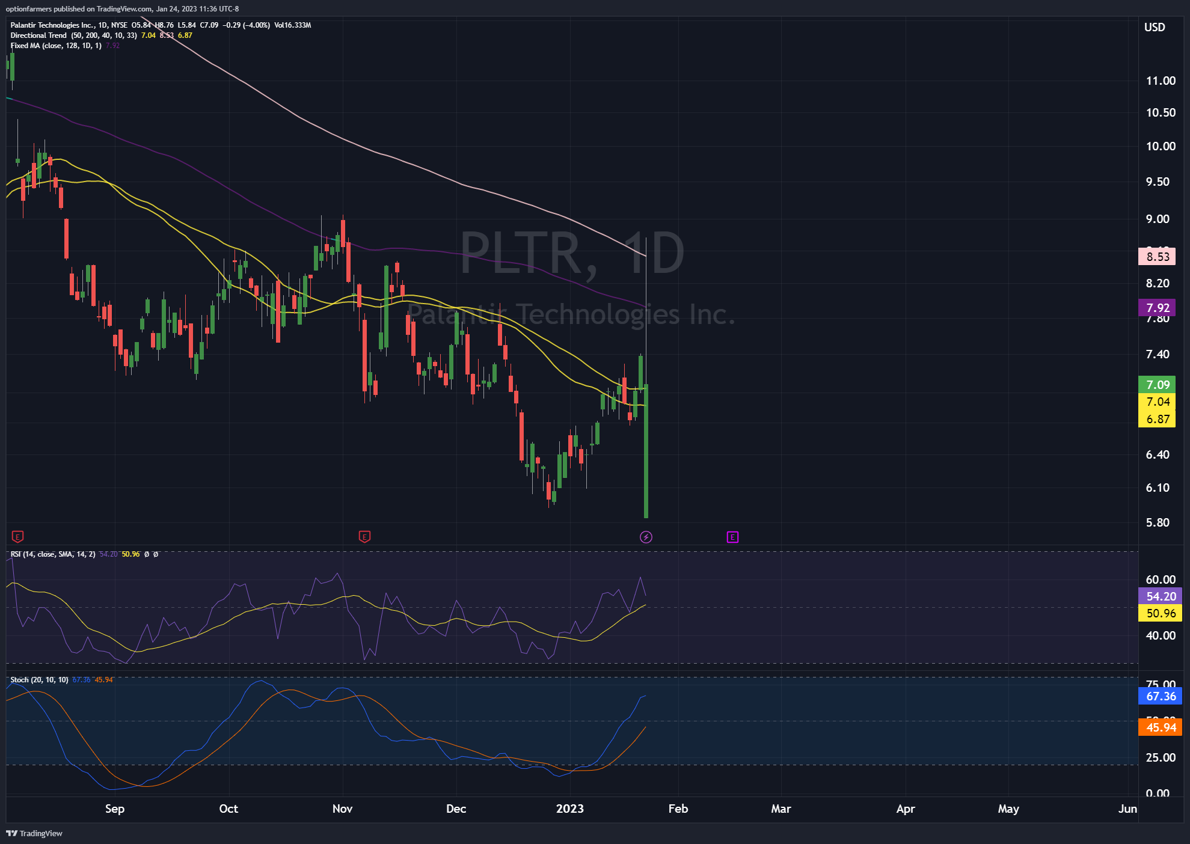
Task: Click the yellow 50.96 RSI average label
Action: [x=1161, y=613]
